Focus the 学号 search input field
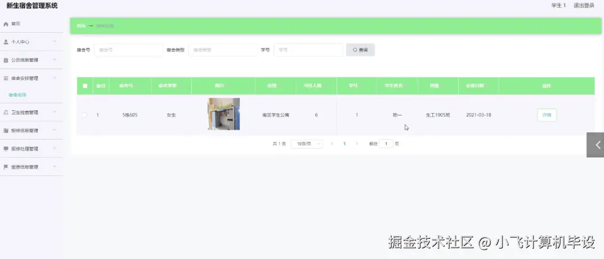 308,50
